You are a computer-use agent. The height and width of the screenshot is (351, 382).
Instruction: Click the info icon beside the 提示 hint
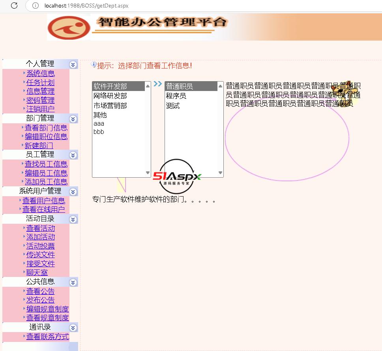(x=94, y=65)
